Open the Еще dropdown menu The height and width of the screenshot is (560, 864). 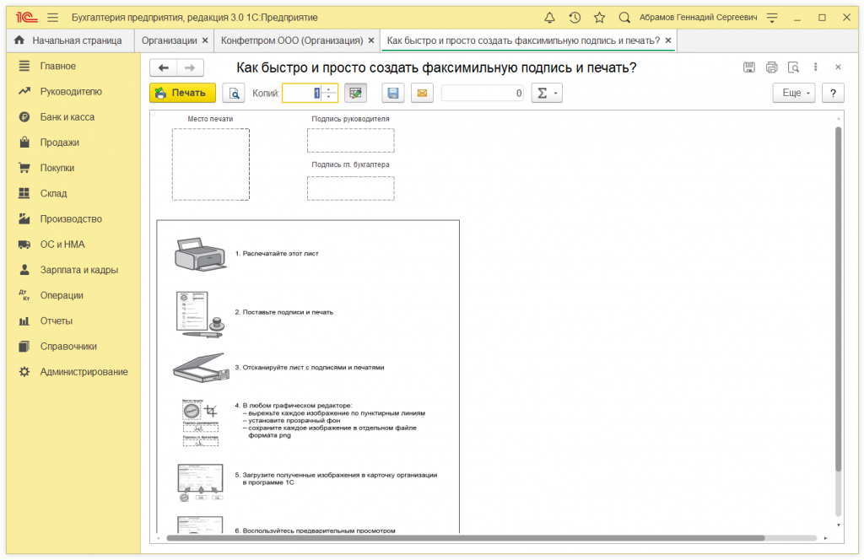[x=794, y=94]
